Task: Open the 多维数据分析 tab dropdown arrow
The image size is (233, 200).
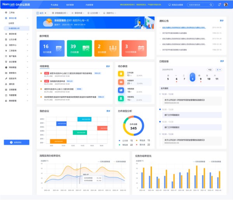Action: click(67, 13)
